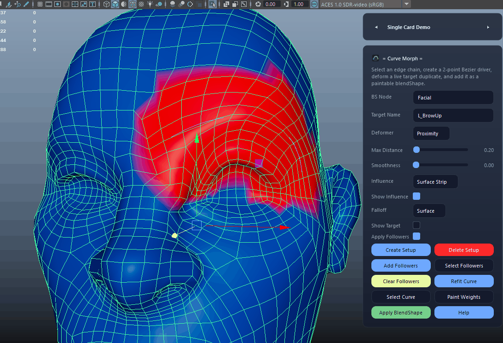Enable use default material shading
503x343 pixels.
pyautogui.click(x=124, y=4)
